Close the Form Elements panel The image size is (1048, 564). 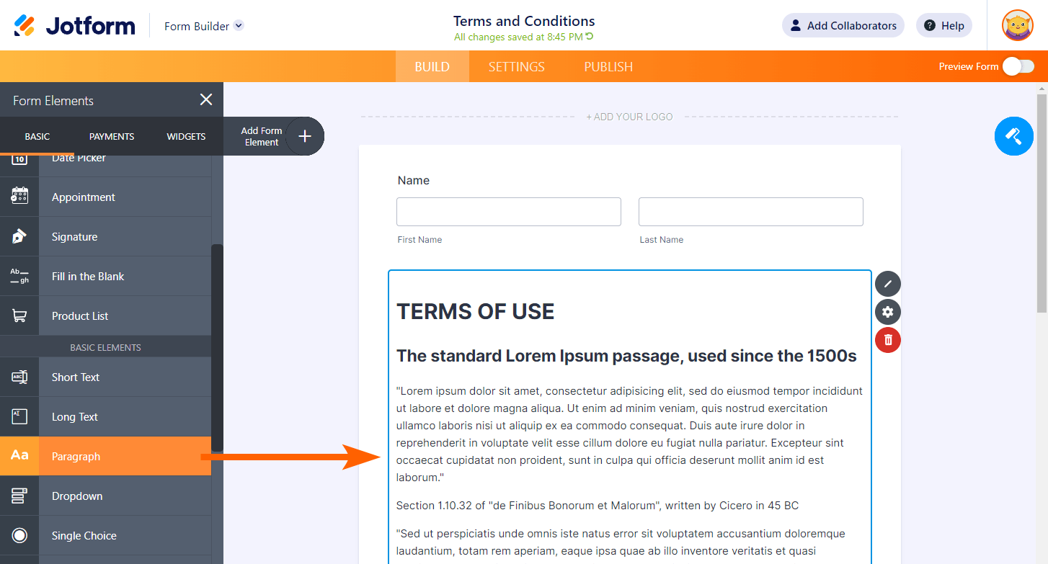click(206, 99)
